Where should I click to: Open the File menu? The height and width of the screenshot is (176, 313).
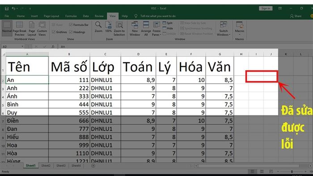tap(7, 16)
